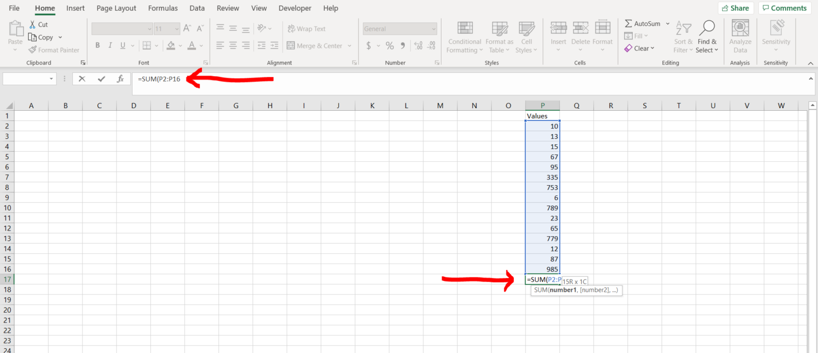
Task: Click the Format Painter tool
Action: coord(54,50)
